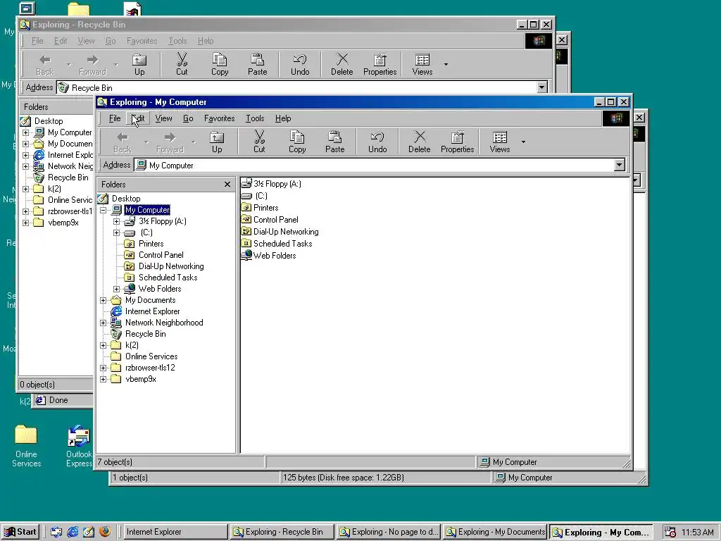Launch Internet Explorer from Quick Launch
Image resolution: width=721 pixels, height=541 pixels.
[73, 532]
